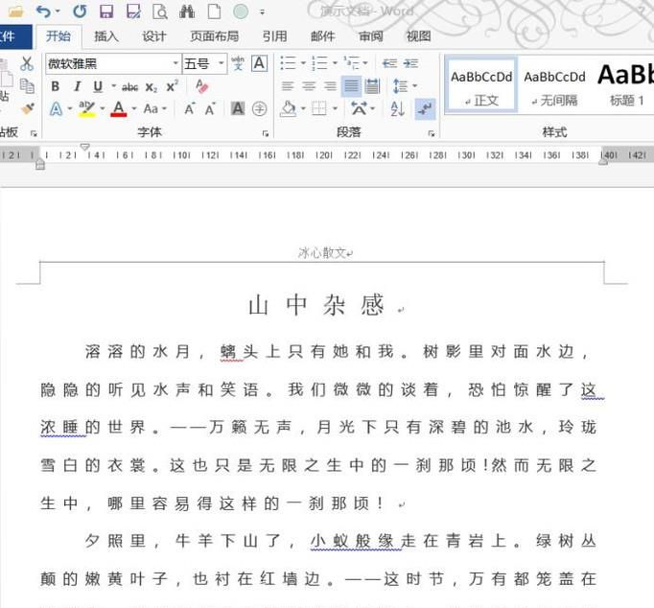Viewport: 654px width, 608px height.
Task: Toggle Show/Hide paragraph marks
Action: [x=426, y=108]
